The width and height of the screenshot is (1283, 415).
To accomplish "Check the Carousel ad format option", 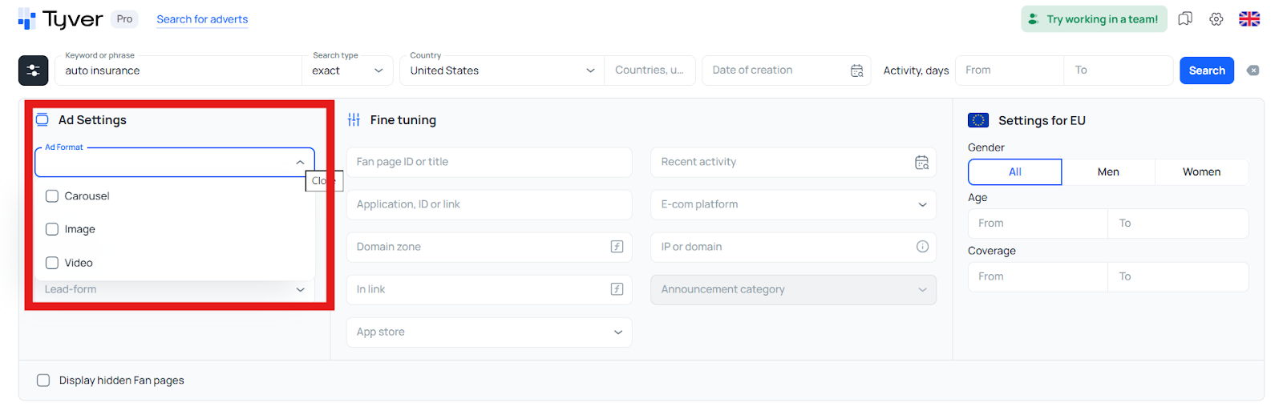I will pos(52,196).
